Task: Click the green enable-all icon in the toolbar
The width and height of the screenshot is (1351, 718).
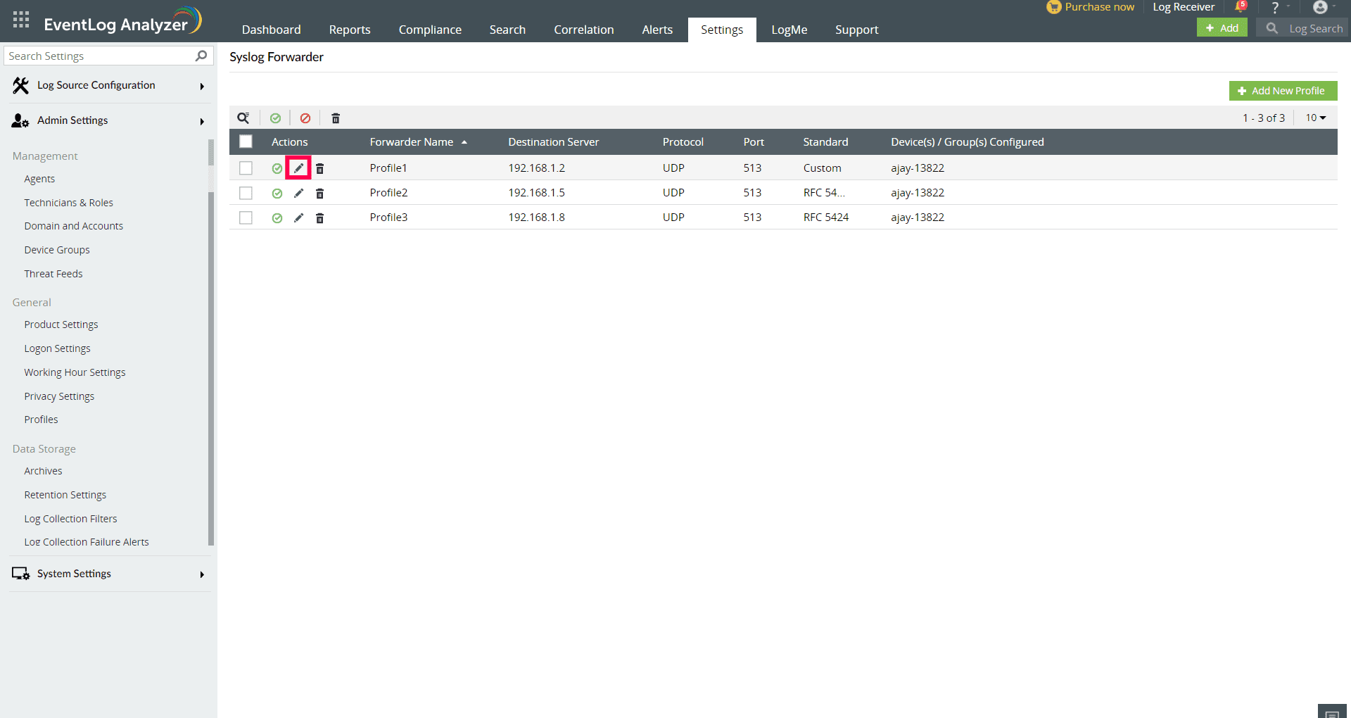Action: coord(276,118)
